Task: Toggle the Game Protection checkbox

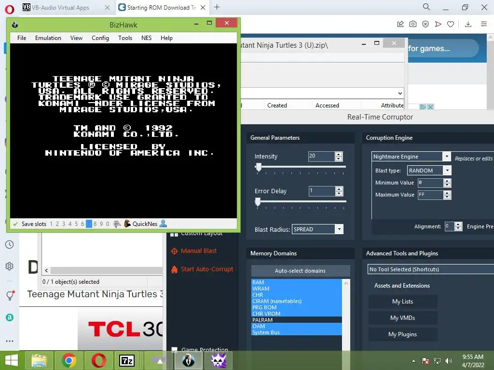Action: [x=174, y=349]
